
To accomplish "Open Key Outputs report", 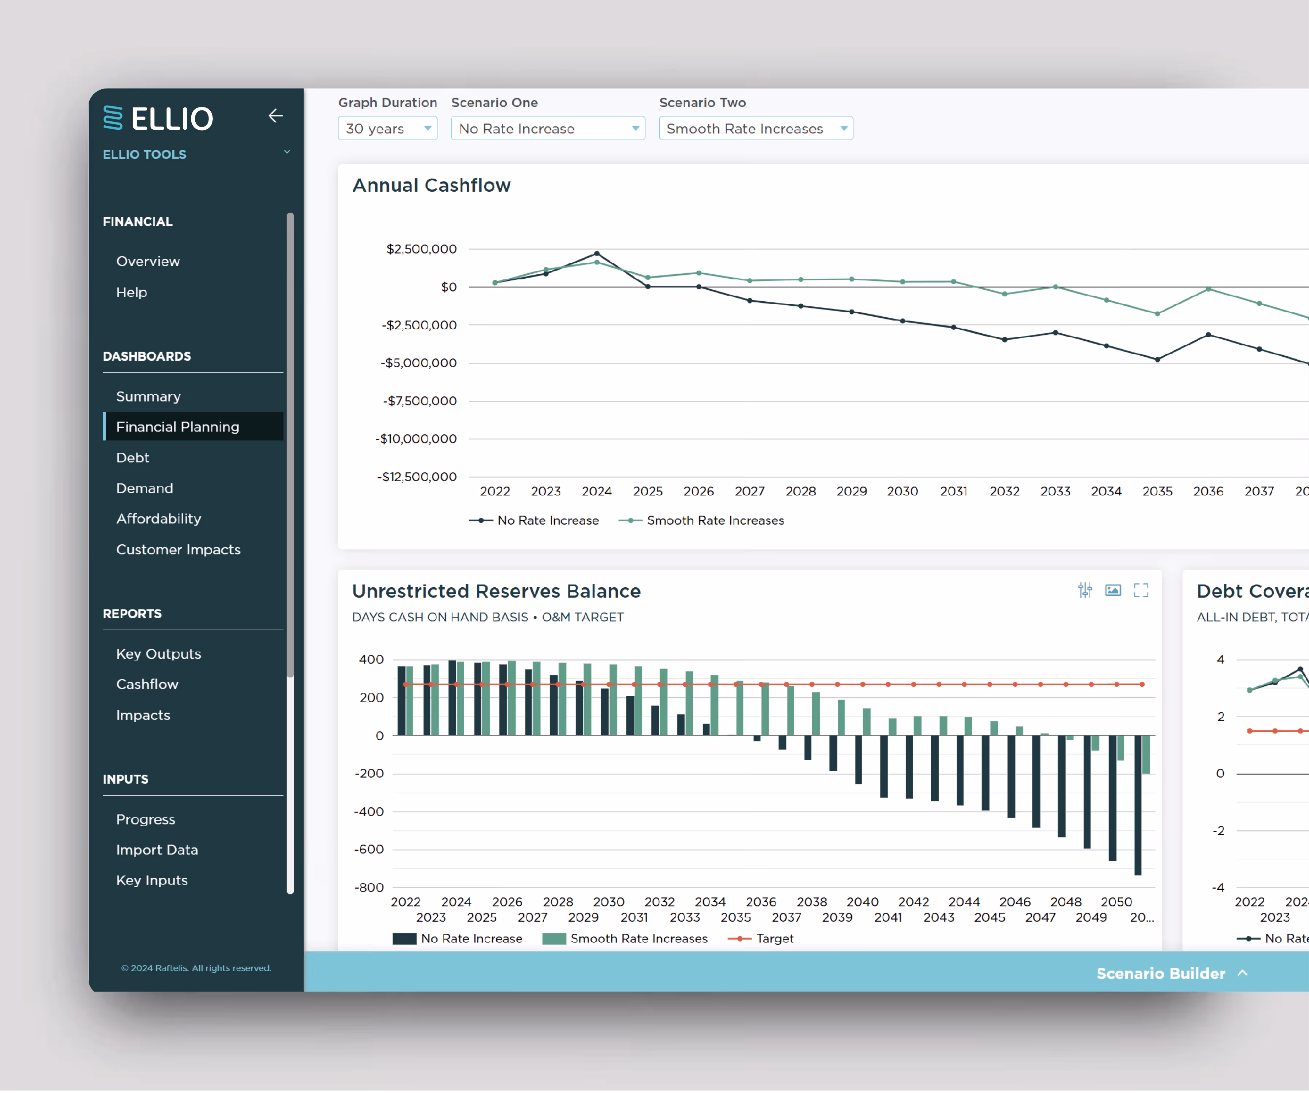I will (x=158, y=654).
